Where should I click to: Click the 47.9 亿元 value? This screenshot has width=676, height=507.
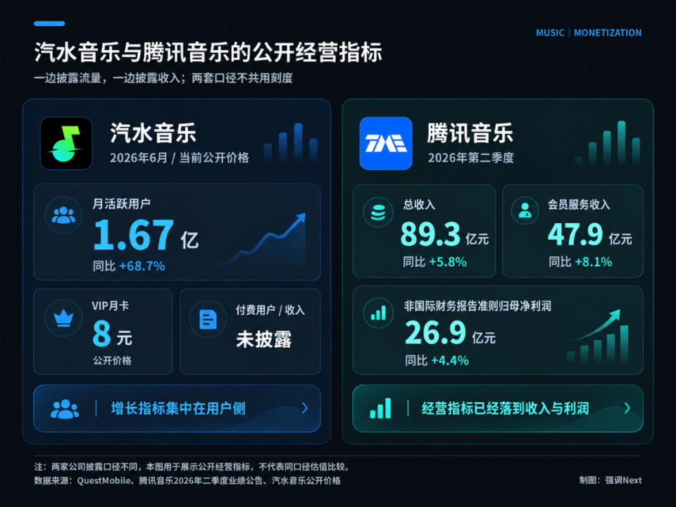pos(590,234)
